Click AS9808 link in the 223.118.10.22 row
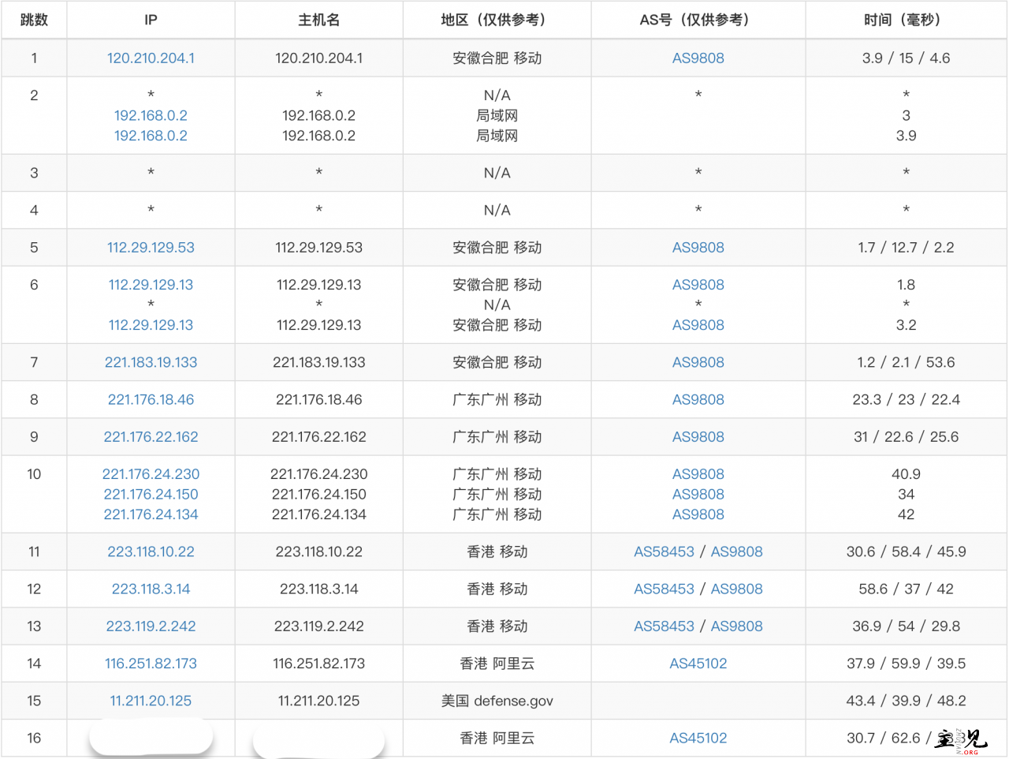Screen dimensions: 1009x759 [737, 552]
